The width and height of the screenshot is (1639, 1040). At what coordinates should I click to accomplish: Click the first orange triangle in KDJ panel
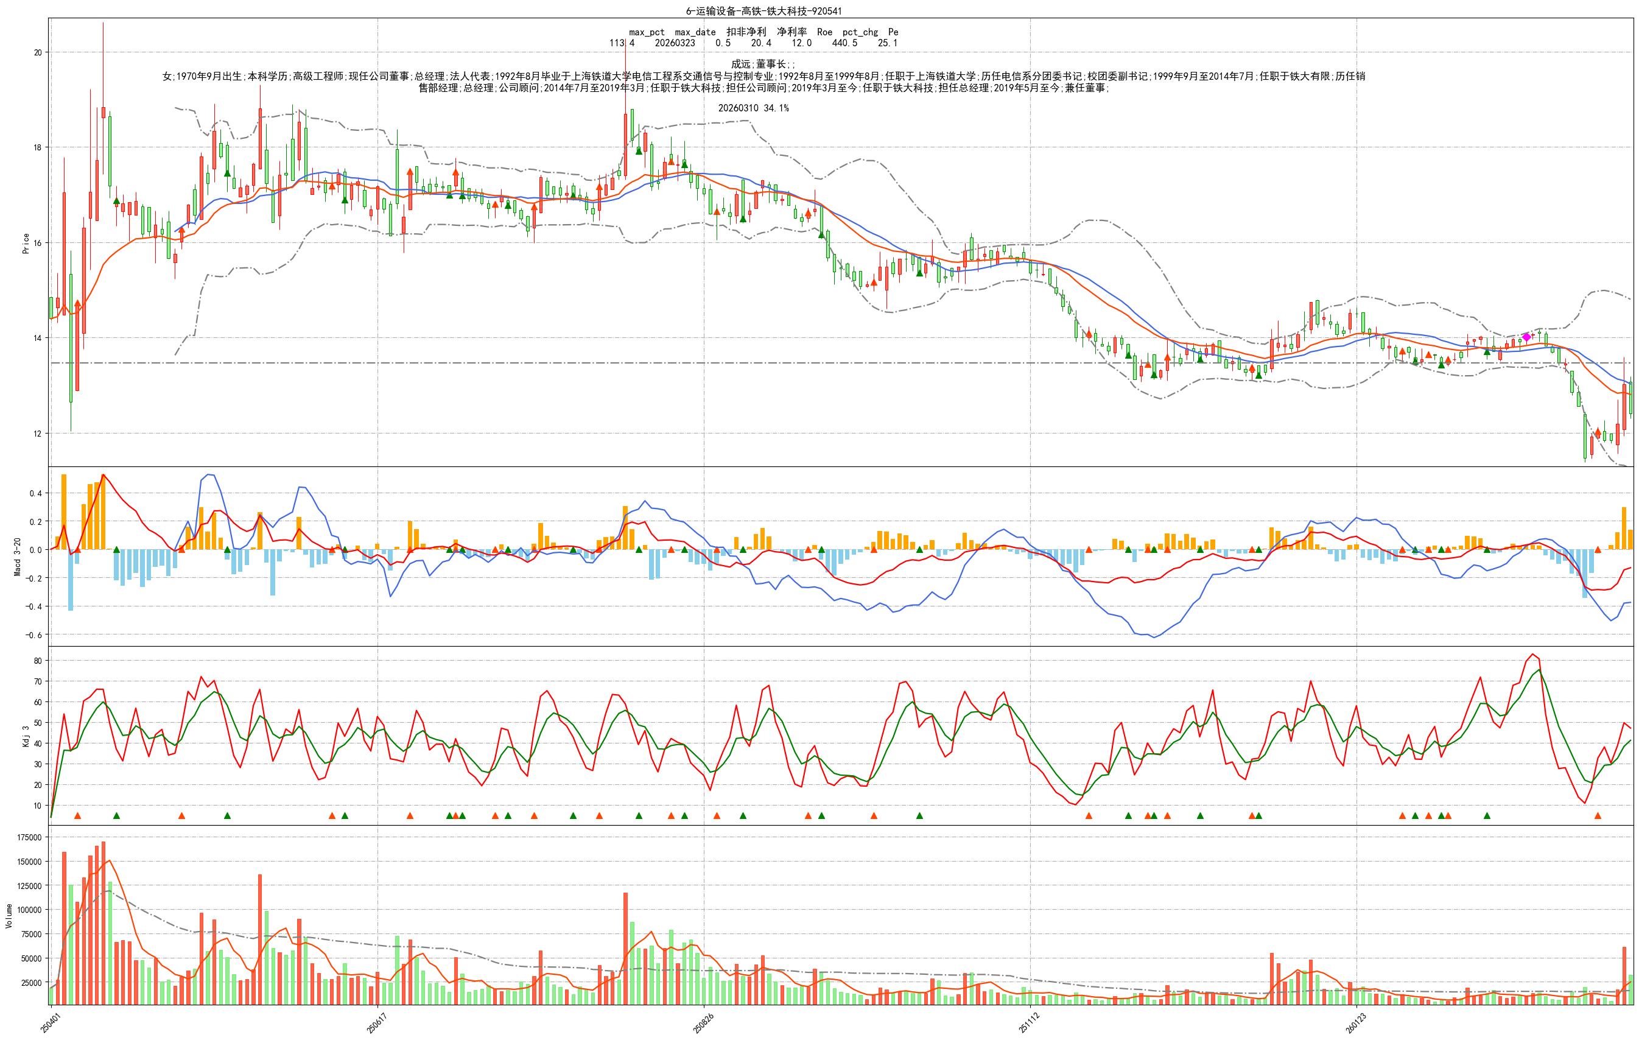77,815
